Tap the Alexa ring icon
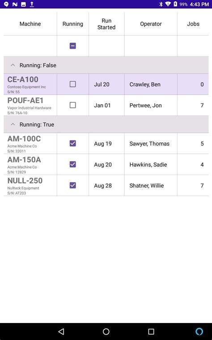Image resolution: width=212 pixels, height=340 pixels. pos(199,331)
